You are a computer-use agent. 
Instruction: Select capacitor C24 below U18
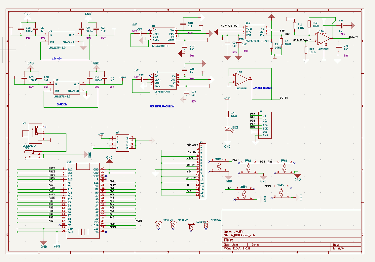click(186, 92)
